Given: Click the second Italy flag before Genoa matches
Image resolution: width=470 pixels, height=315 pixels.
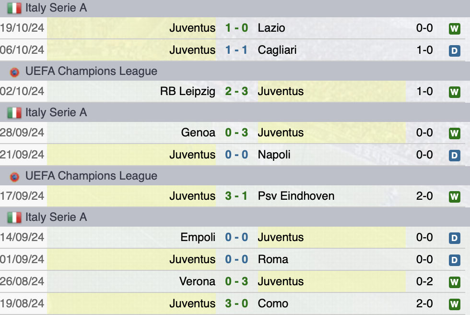Looking at the screenshot, I should (x=13, y=112).
